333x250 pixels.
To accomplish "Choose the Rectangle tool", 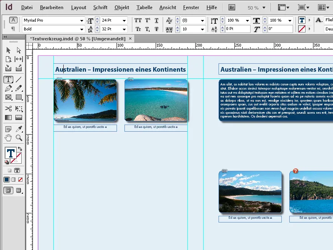I will click(x=19, y=97).
